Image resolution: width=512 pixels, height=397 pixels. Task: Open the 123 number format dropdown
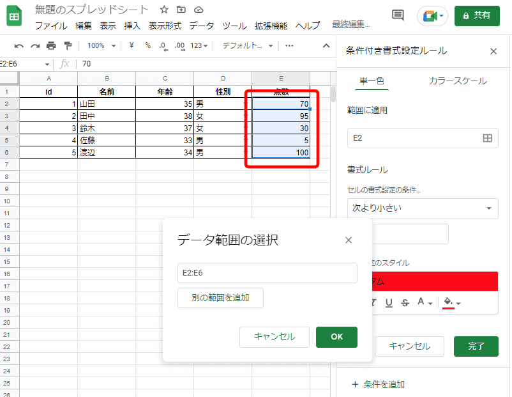pyautogui.click(x=197, y=45)
